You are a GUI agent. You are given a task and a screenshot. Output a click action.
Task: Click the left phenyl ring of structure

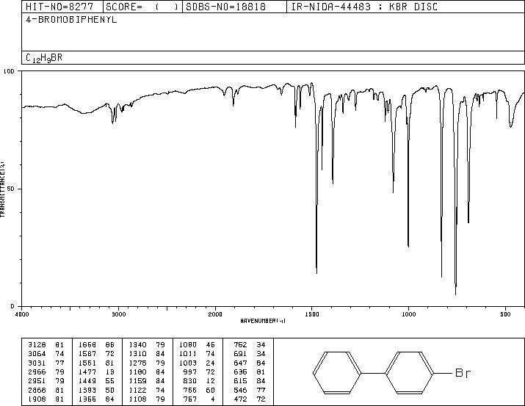pos(337,373)
